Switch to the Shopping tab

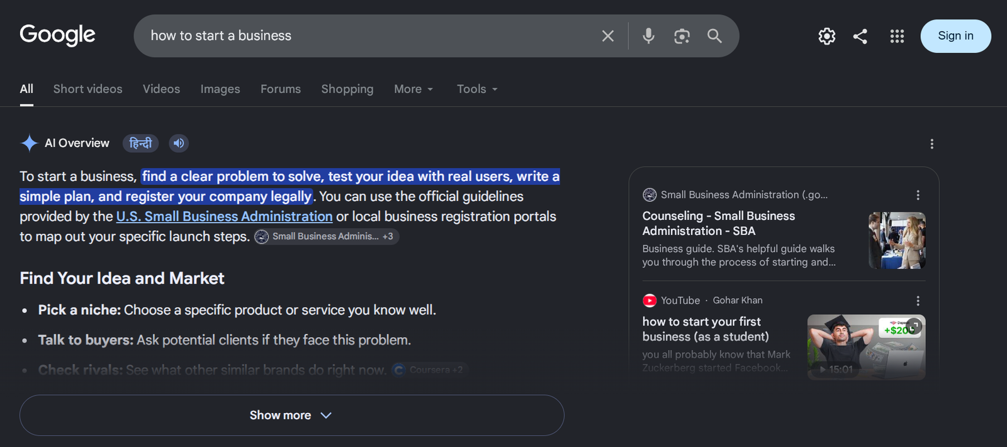(x=347, y=89)
